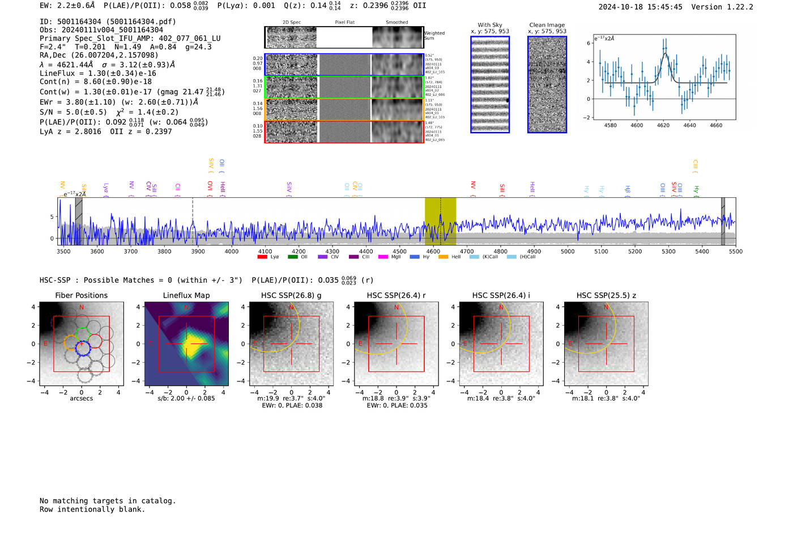Click the 2024-10-18 15:45:45 timestamp
Screen dimensions: 793x540
641,7
